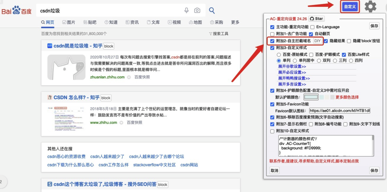Toggle 百度Lite样式 checkbox
The image size is (387, 192).
344,55
